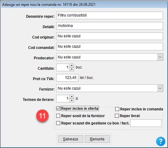Edit the Pret cu TVA value 123,45
Viewport: 168px width, 148px height.
point(67,78)
